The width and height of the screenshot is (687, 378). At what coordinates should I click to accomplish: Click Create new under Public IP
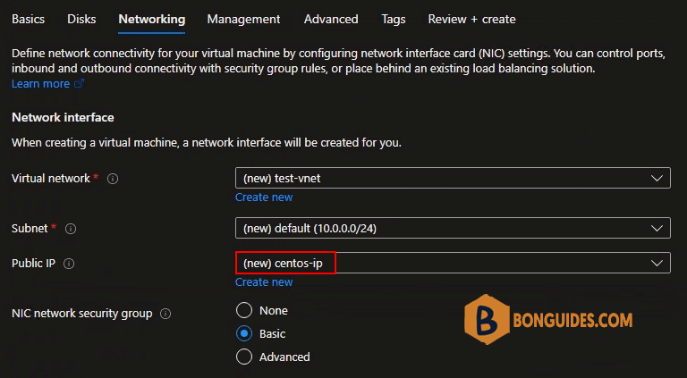coord(264,282)
